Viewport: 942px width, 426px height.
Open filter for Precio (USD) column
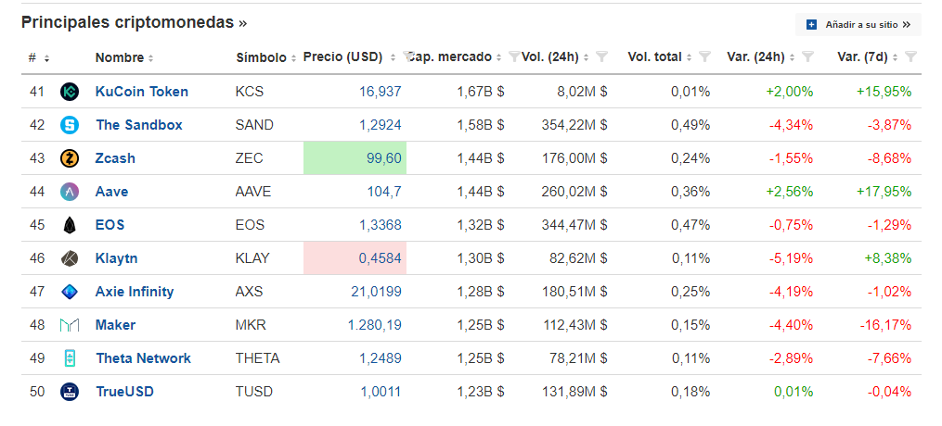pos(408,56)
